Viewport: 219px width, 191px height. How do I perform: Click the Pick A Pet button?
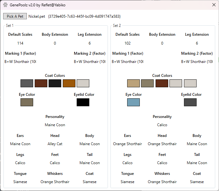pyautogui.click(x=15, y=16)
